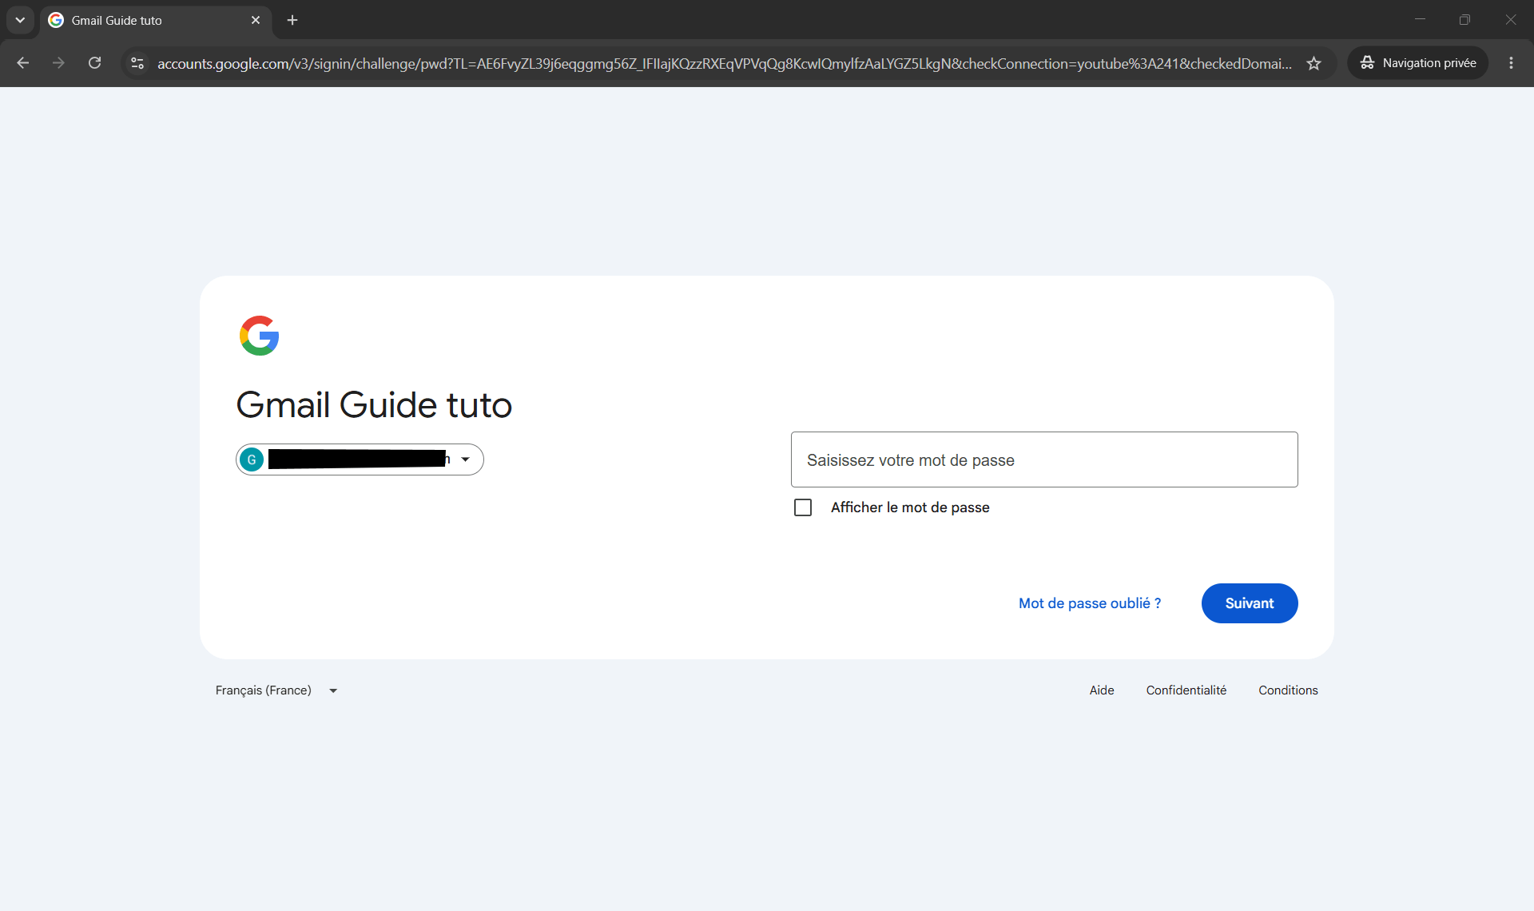Open the Chrome three-dot menu
Screen dimensions: 1534x911
pos(1511,63)
